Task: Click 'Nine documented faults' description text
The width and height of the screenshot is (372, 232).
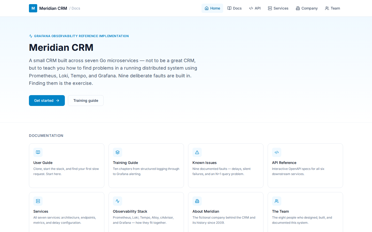Action: coord(221,171)
